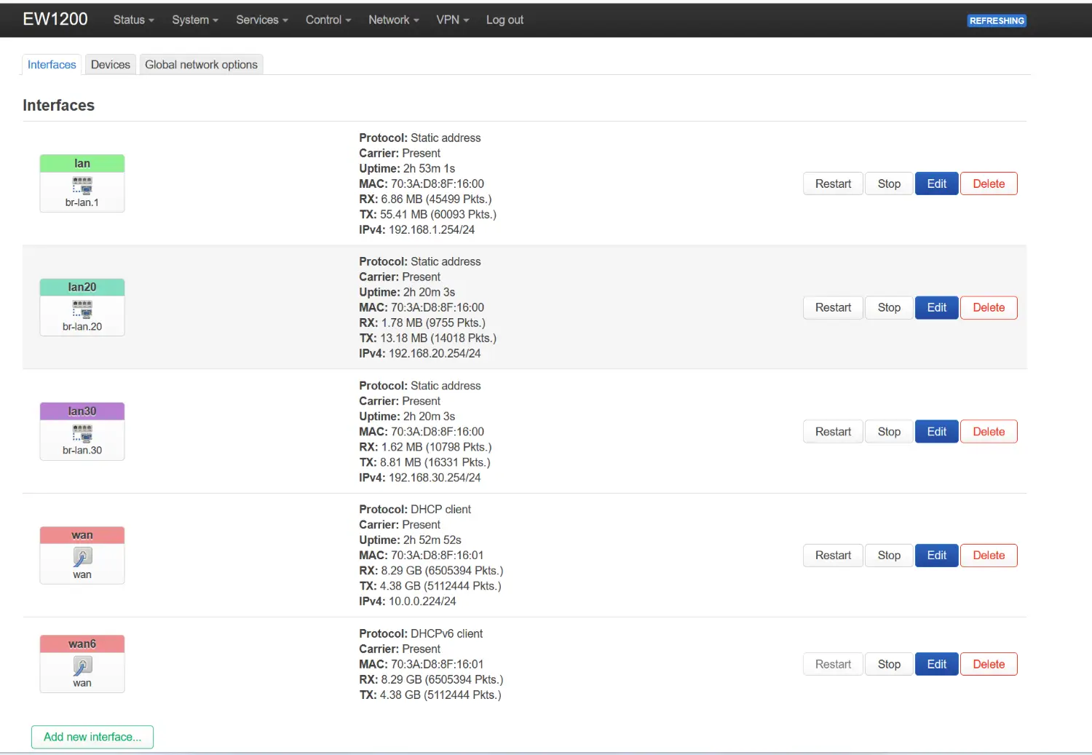Expand the System menu
This screenshot has height=755, width=1092.
pyautogui.click(x=194, y=20)
